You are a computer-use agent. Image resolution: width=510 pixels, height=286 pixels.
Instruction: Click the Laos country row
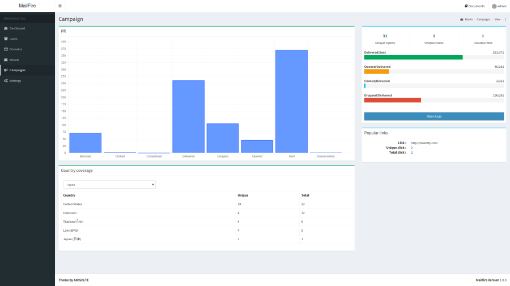[207, 230]
